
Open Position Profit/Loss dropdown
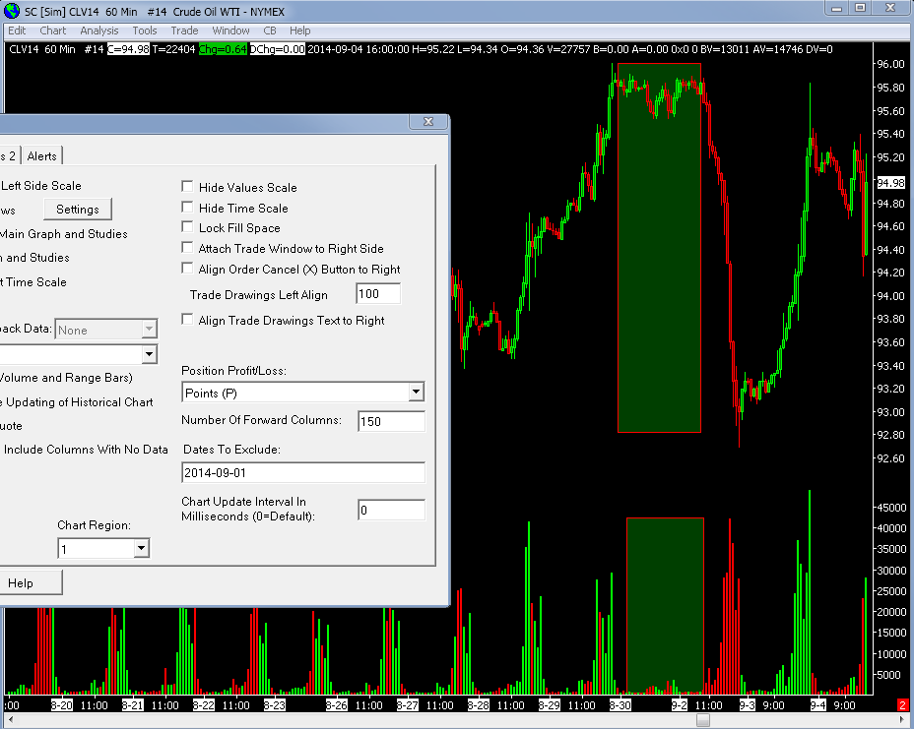pyautogui.click(x=417, y=393)
